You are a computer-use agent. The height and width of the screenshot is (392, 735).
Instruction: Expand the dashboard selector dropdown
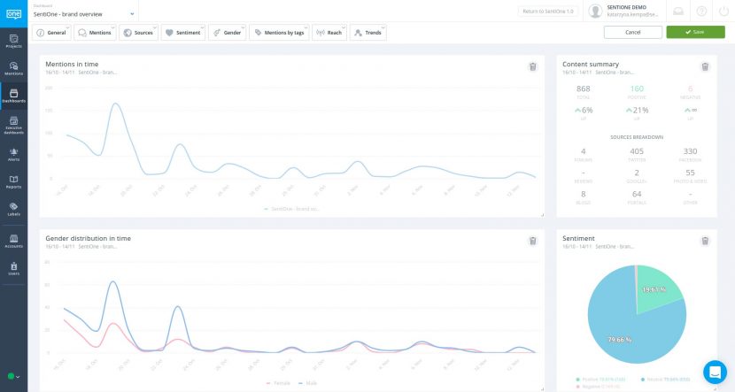tap(132, 14)
